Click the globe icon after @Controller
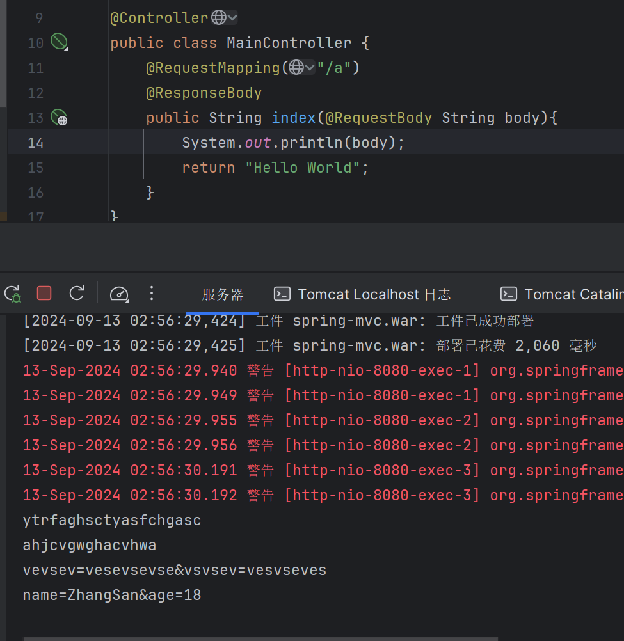Viewport: 624px width, 641px height. tap(219, 17)
